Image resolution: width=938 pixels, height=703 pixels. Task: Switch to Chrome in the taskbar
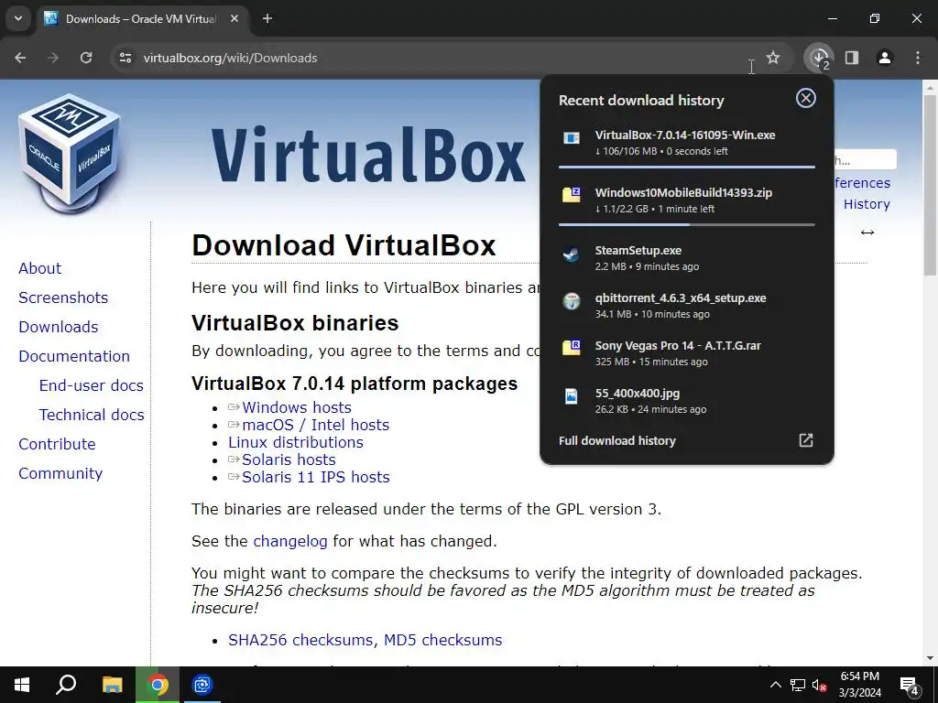[158, 685]
